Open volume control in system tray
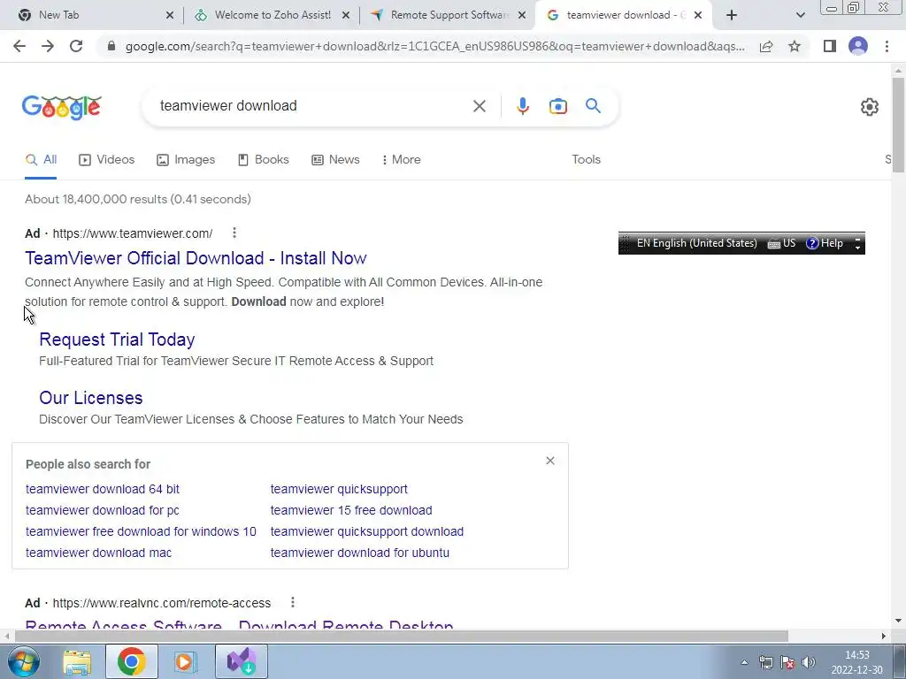 click(x=809, y=662)
